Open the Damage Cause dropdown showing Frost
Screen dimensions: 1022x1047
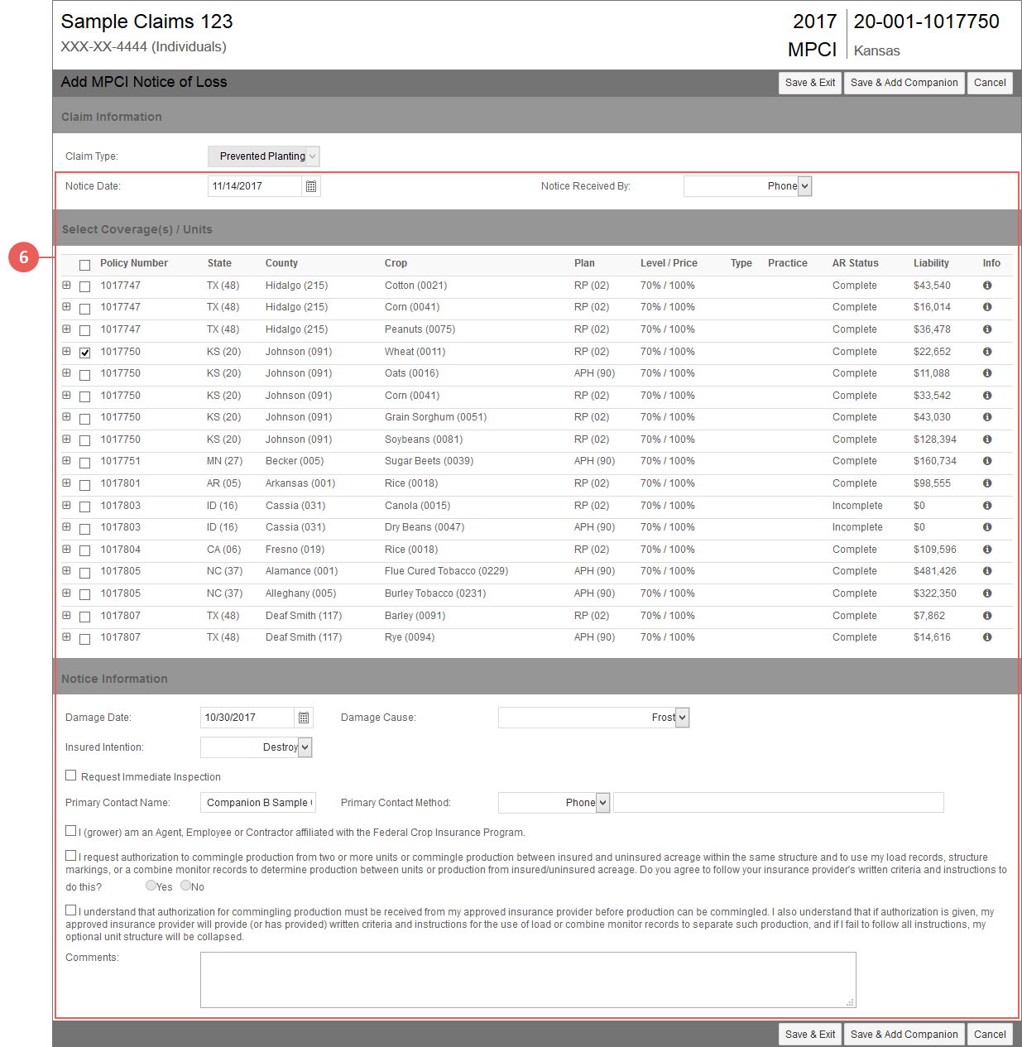pyautogui.click(x=682, y=717)
